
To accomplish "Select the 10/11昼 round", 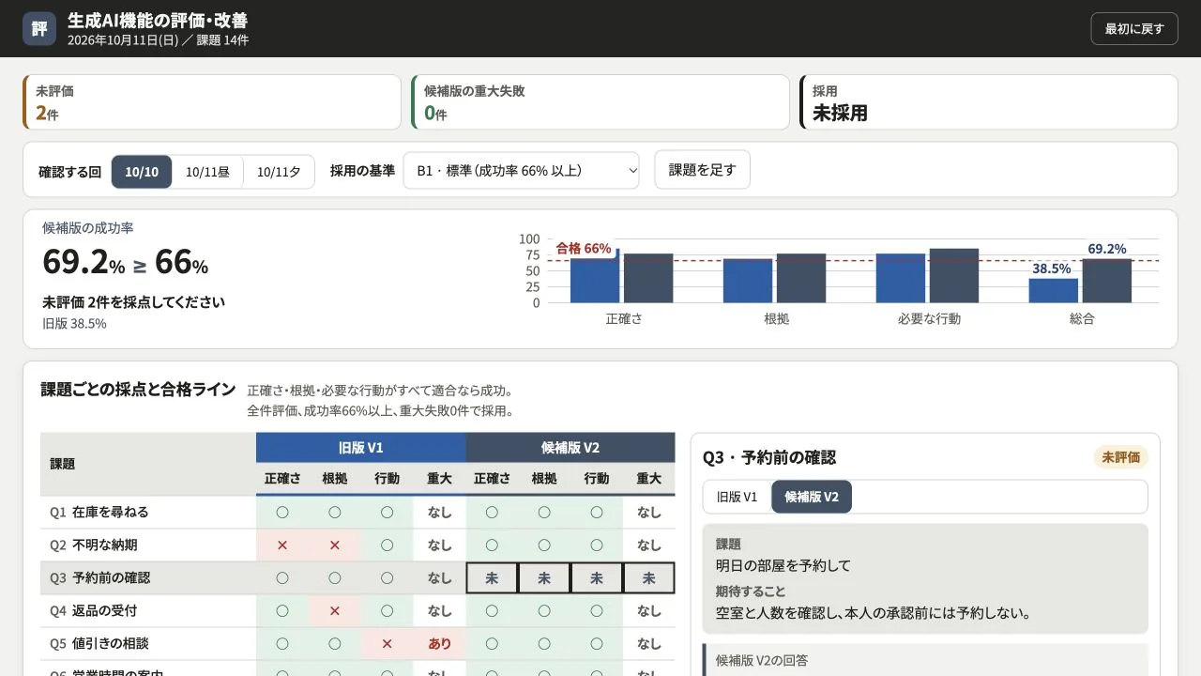I will (207, 172).
